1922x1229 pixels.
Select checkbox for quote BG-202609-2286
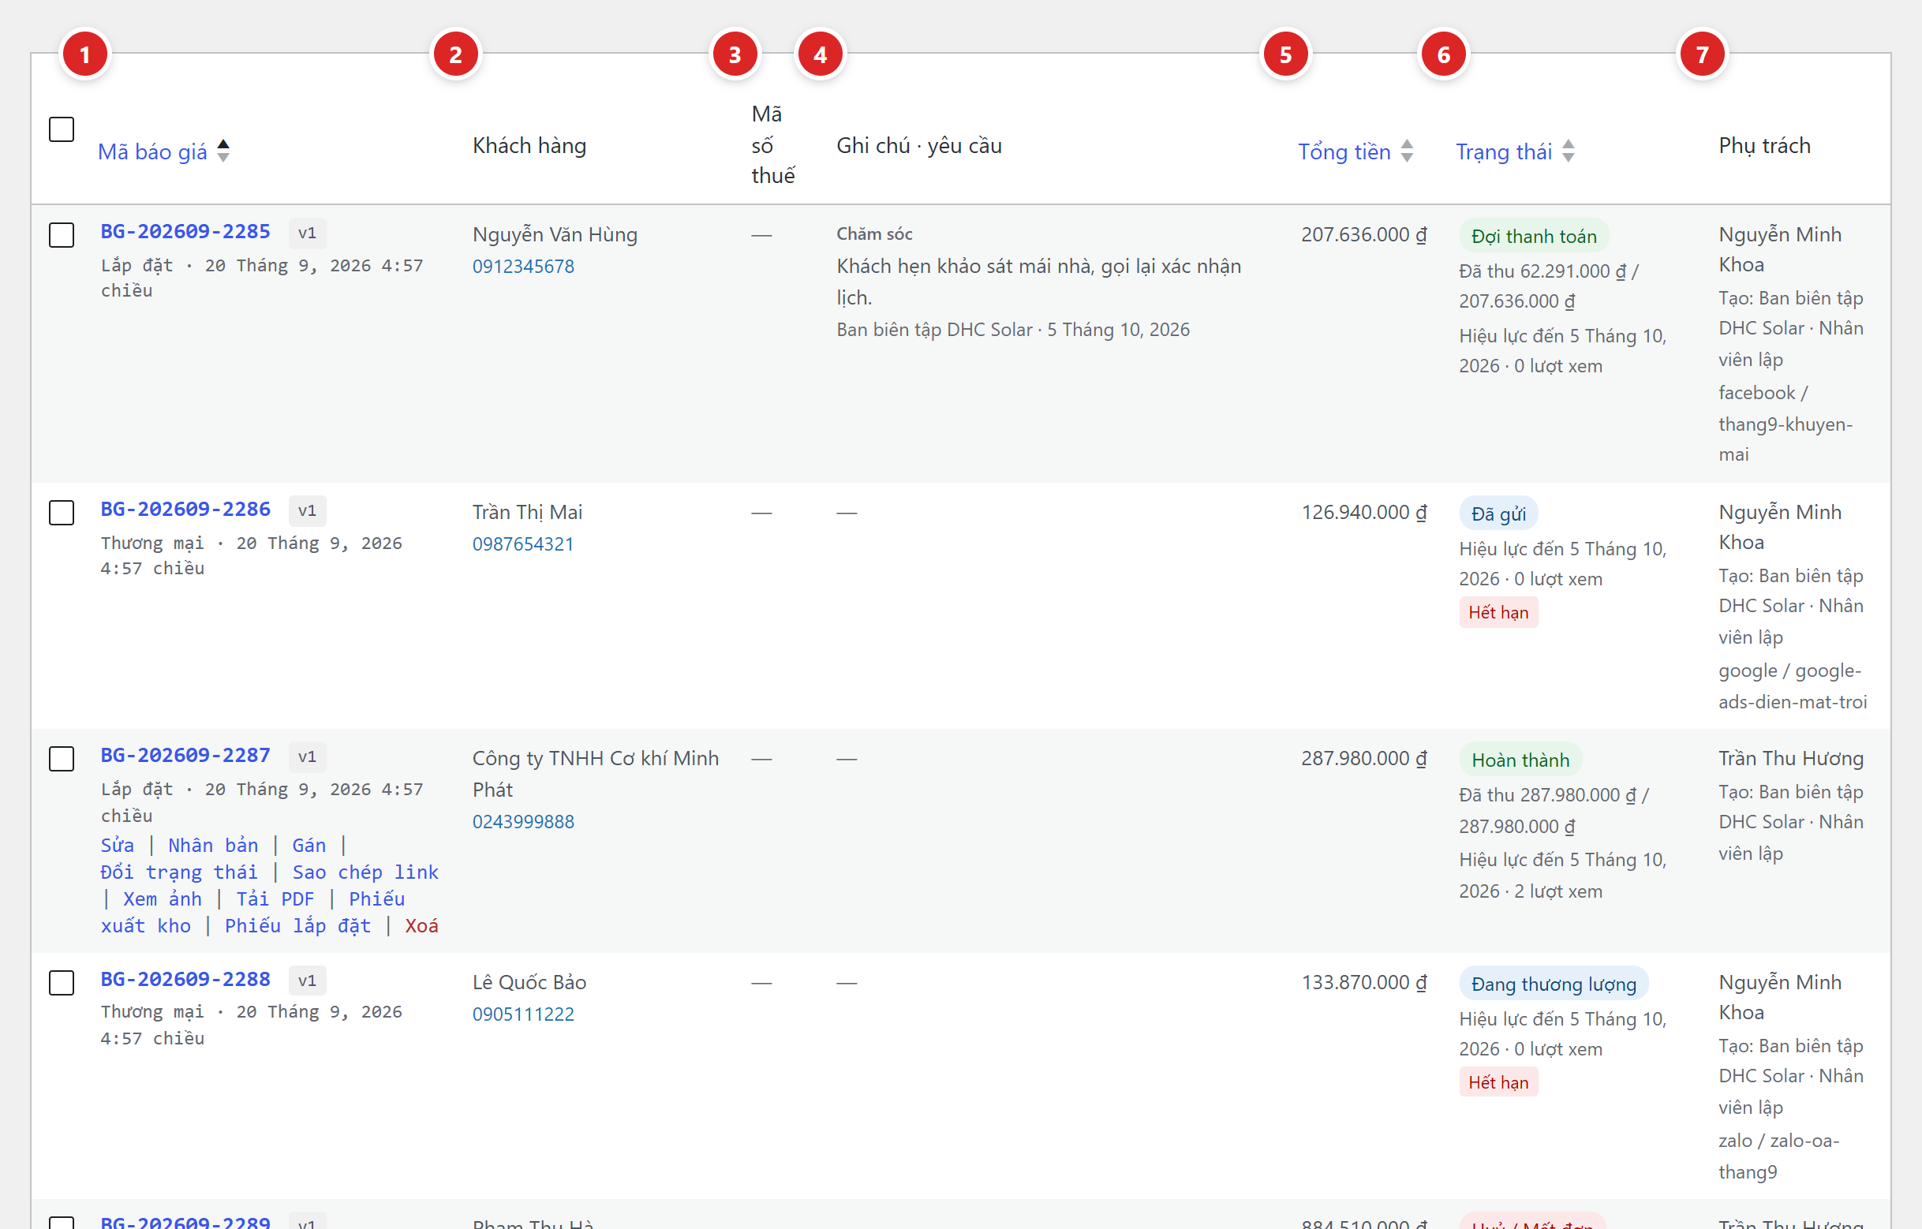pos(62,513)
